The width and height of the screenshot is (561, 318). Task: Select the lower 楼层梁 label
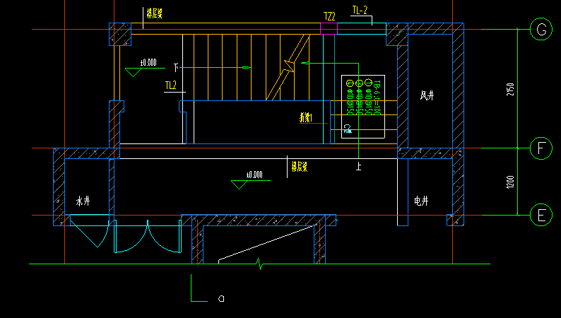[300, 166]
